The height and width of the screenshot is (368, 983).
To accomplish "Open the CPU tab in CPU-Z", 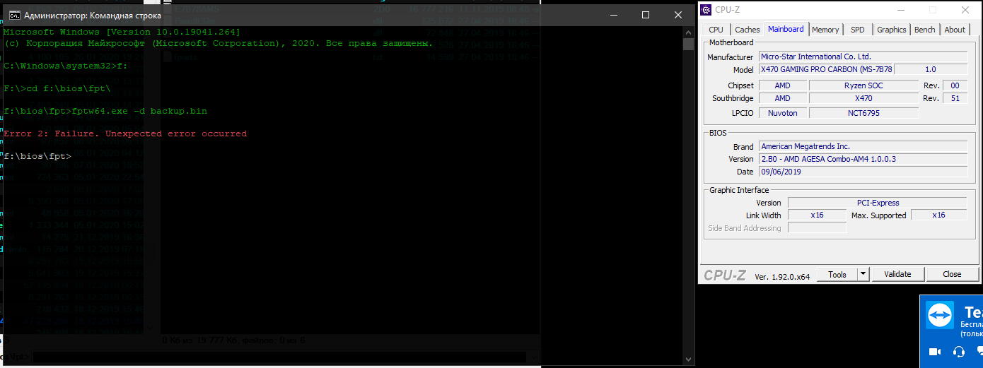I will [716, 30].
